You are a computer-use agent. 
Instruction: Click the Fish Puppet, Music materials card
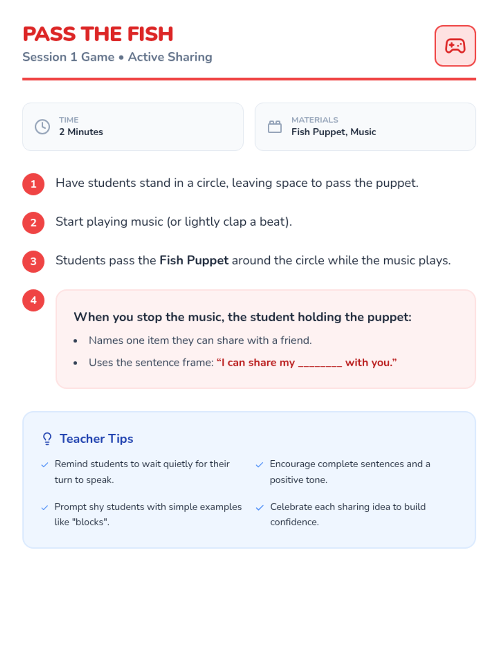pyautogui.click(x=365, y=127)
